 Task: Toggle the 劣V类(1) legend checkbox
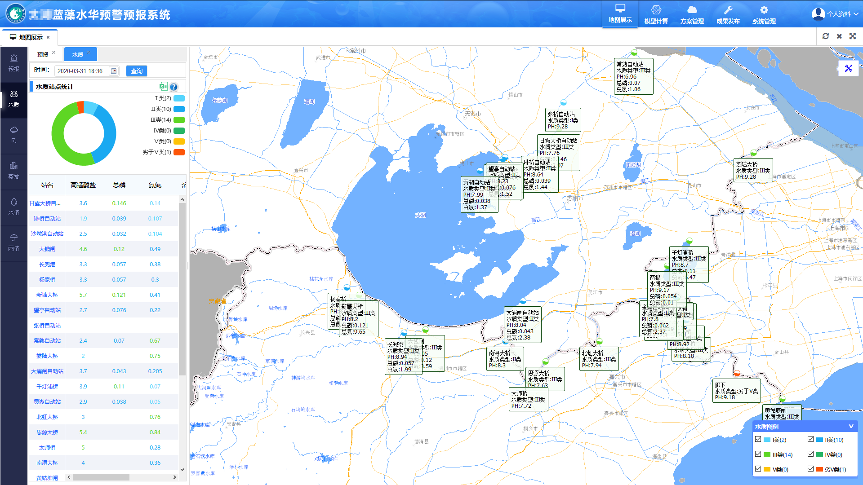click(810, 469)
